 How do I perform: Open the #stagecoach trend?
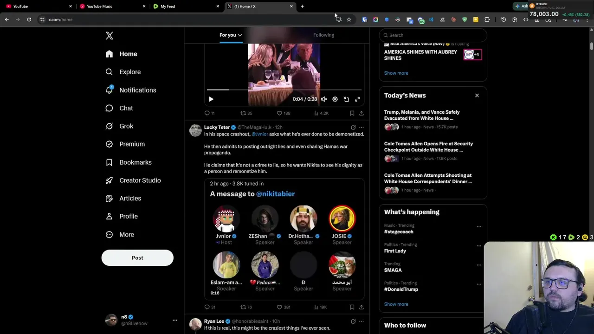399,231
